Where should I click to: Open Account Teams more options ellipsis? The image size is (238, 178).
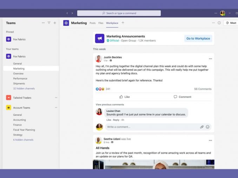pyautogui.click(x=56, y=107)
